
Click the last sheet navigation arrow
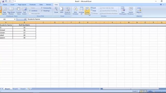coord(2,89)
